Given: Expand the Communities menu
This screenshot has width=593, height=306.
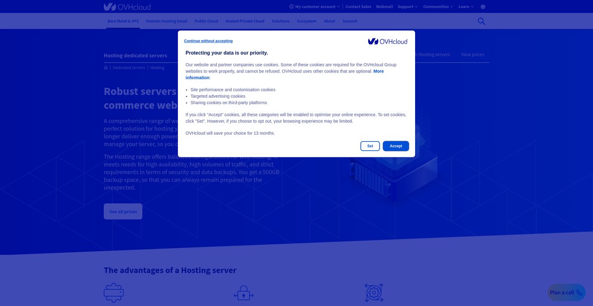Looking at the screenshot, I should tap(438, 7).
